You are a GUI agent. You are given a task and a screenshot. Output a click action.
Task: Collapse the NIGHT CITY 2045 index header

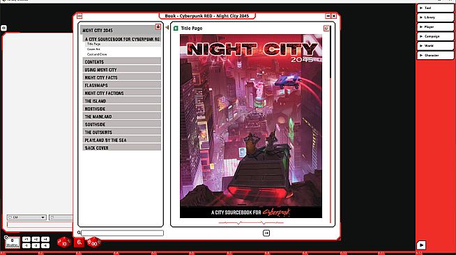click(x=120, y=30)
